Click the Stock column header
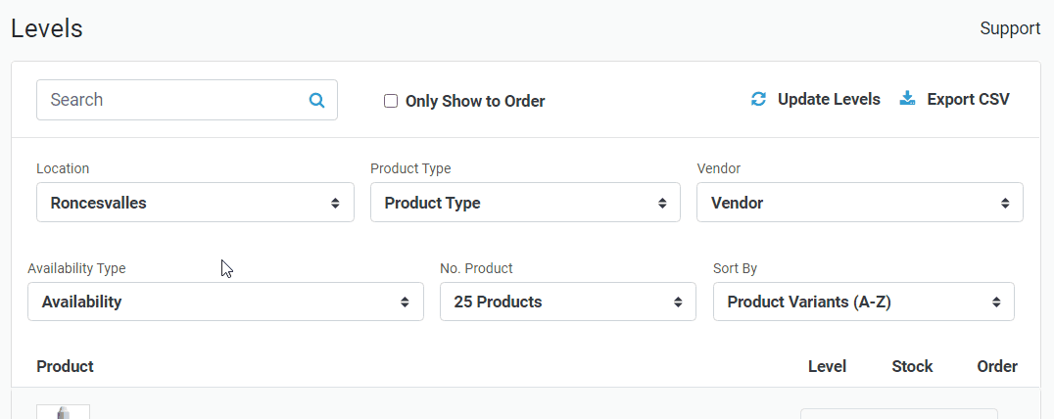1054x419 pixels. 912,366
